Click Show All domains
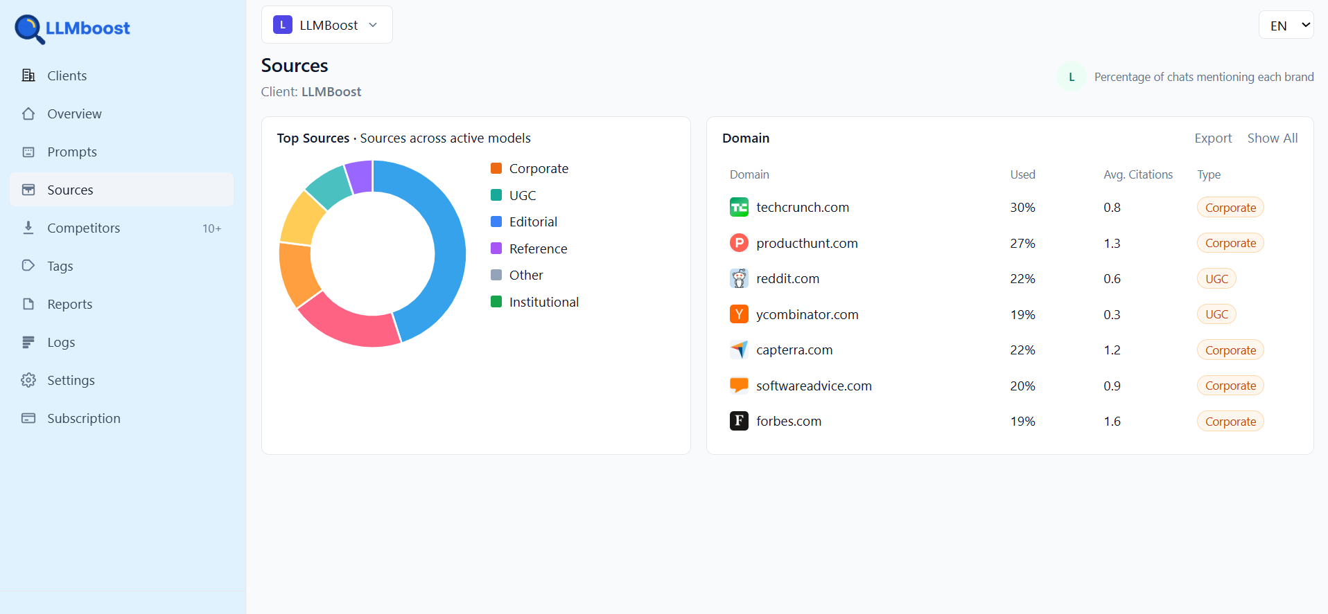This screenshot has width=1328, height=614. tap(1273, 138)
